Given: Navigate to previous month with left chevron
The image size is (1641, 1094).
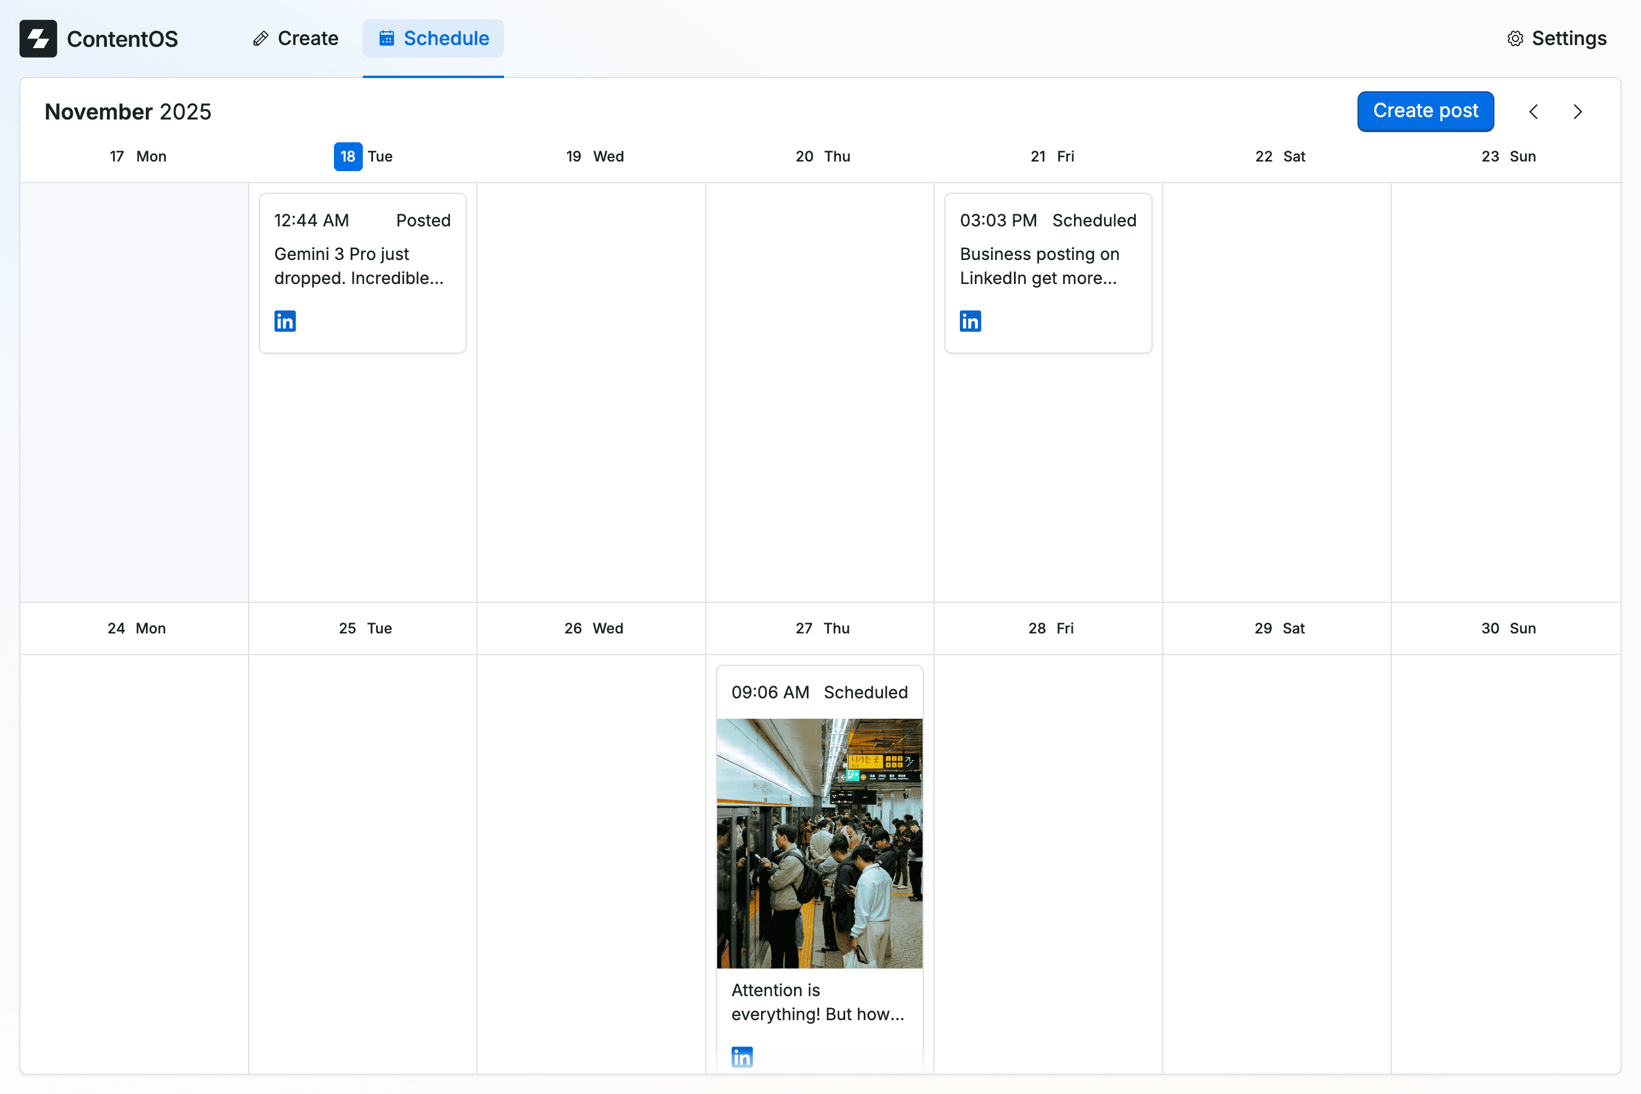Looking at the screenshot, I should (1533, 111).
